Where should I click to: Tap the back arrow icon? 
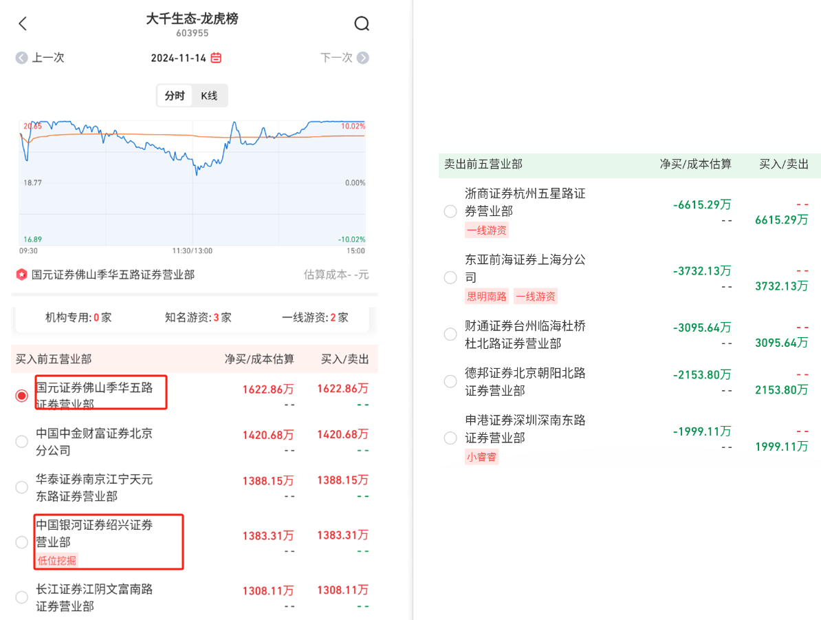pos(23,24)
